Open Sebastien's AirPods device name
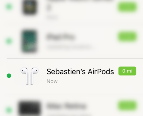This screenshot has width=143, height=116. click(80, 72)
